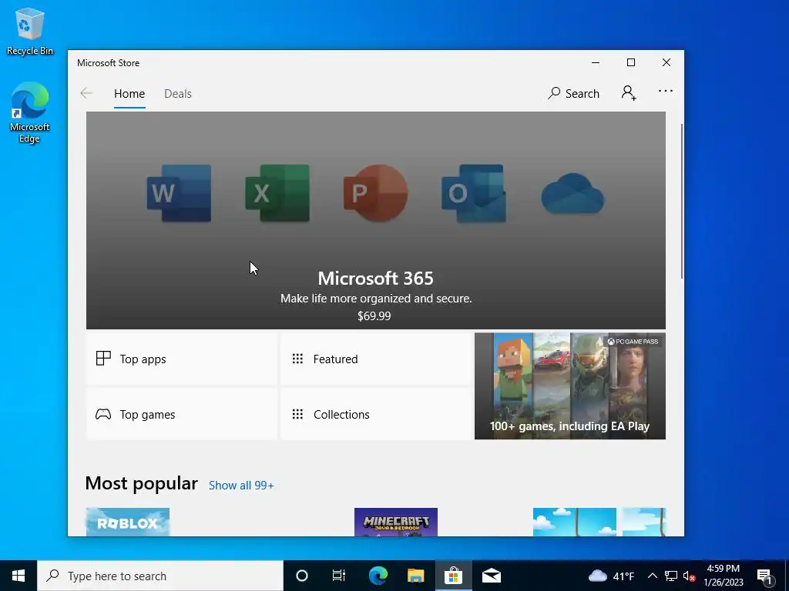Maximize the Microsoft Store window

coord(631,62)
